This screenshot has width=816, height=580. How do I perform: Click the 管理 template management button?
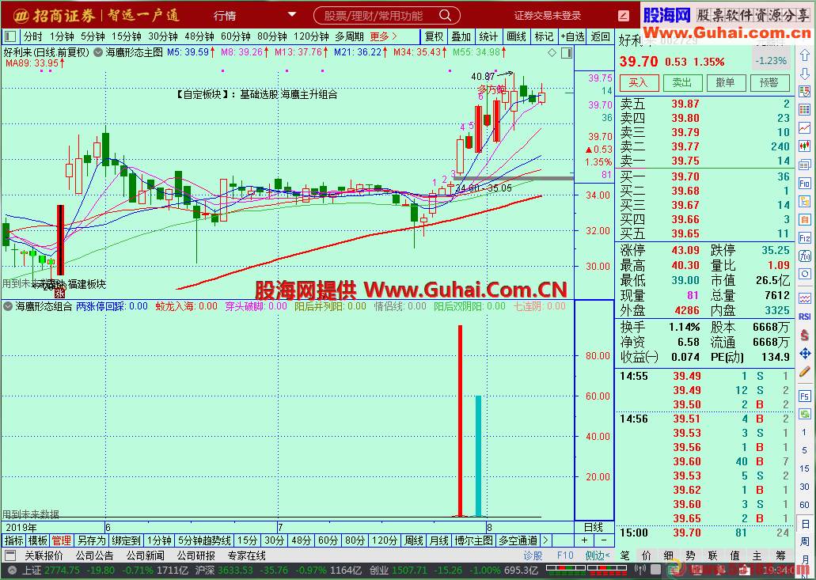[x=61, y=540]
